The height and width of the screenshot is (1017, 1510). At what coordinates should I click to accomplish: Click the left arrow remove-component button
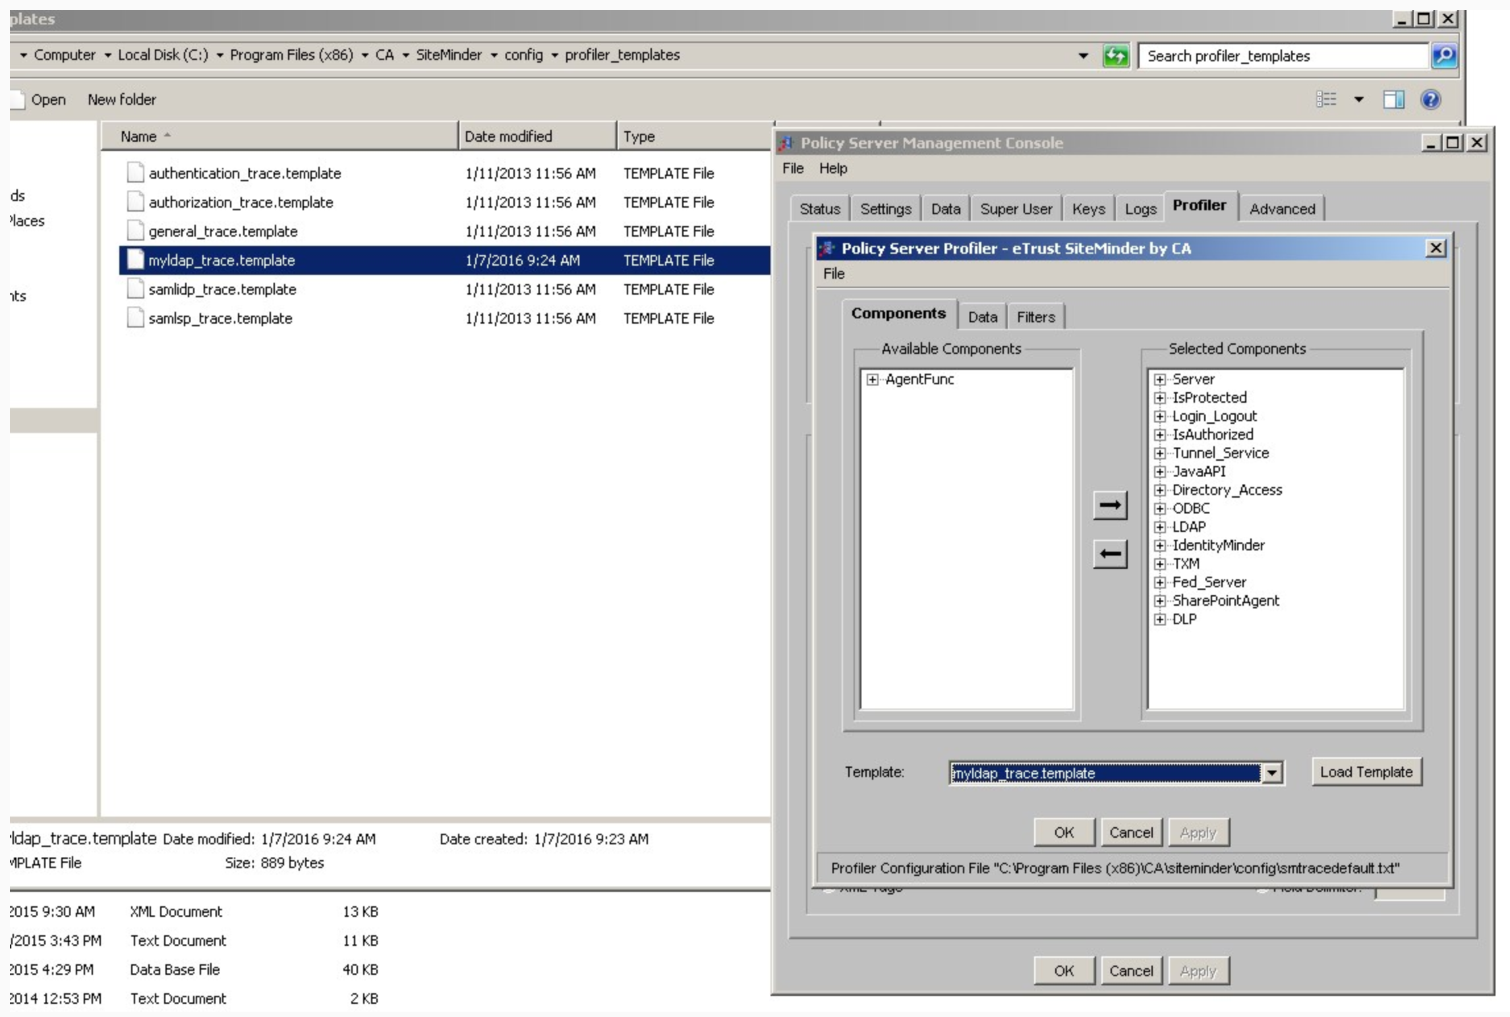(1110, 554)
